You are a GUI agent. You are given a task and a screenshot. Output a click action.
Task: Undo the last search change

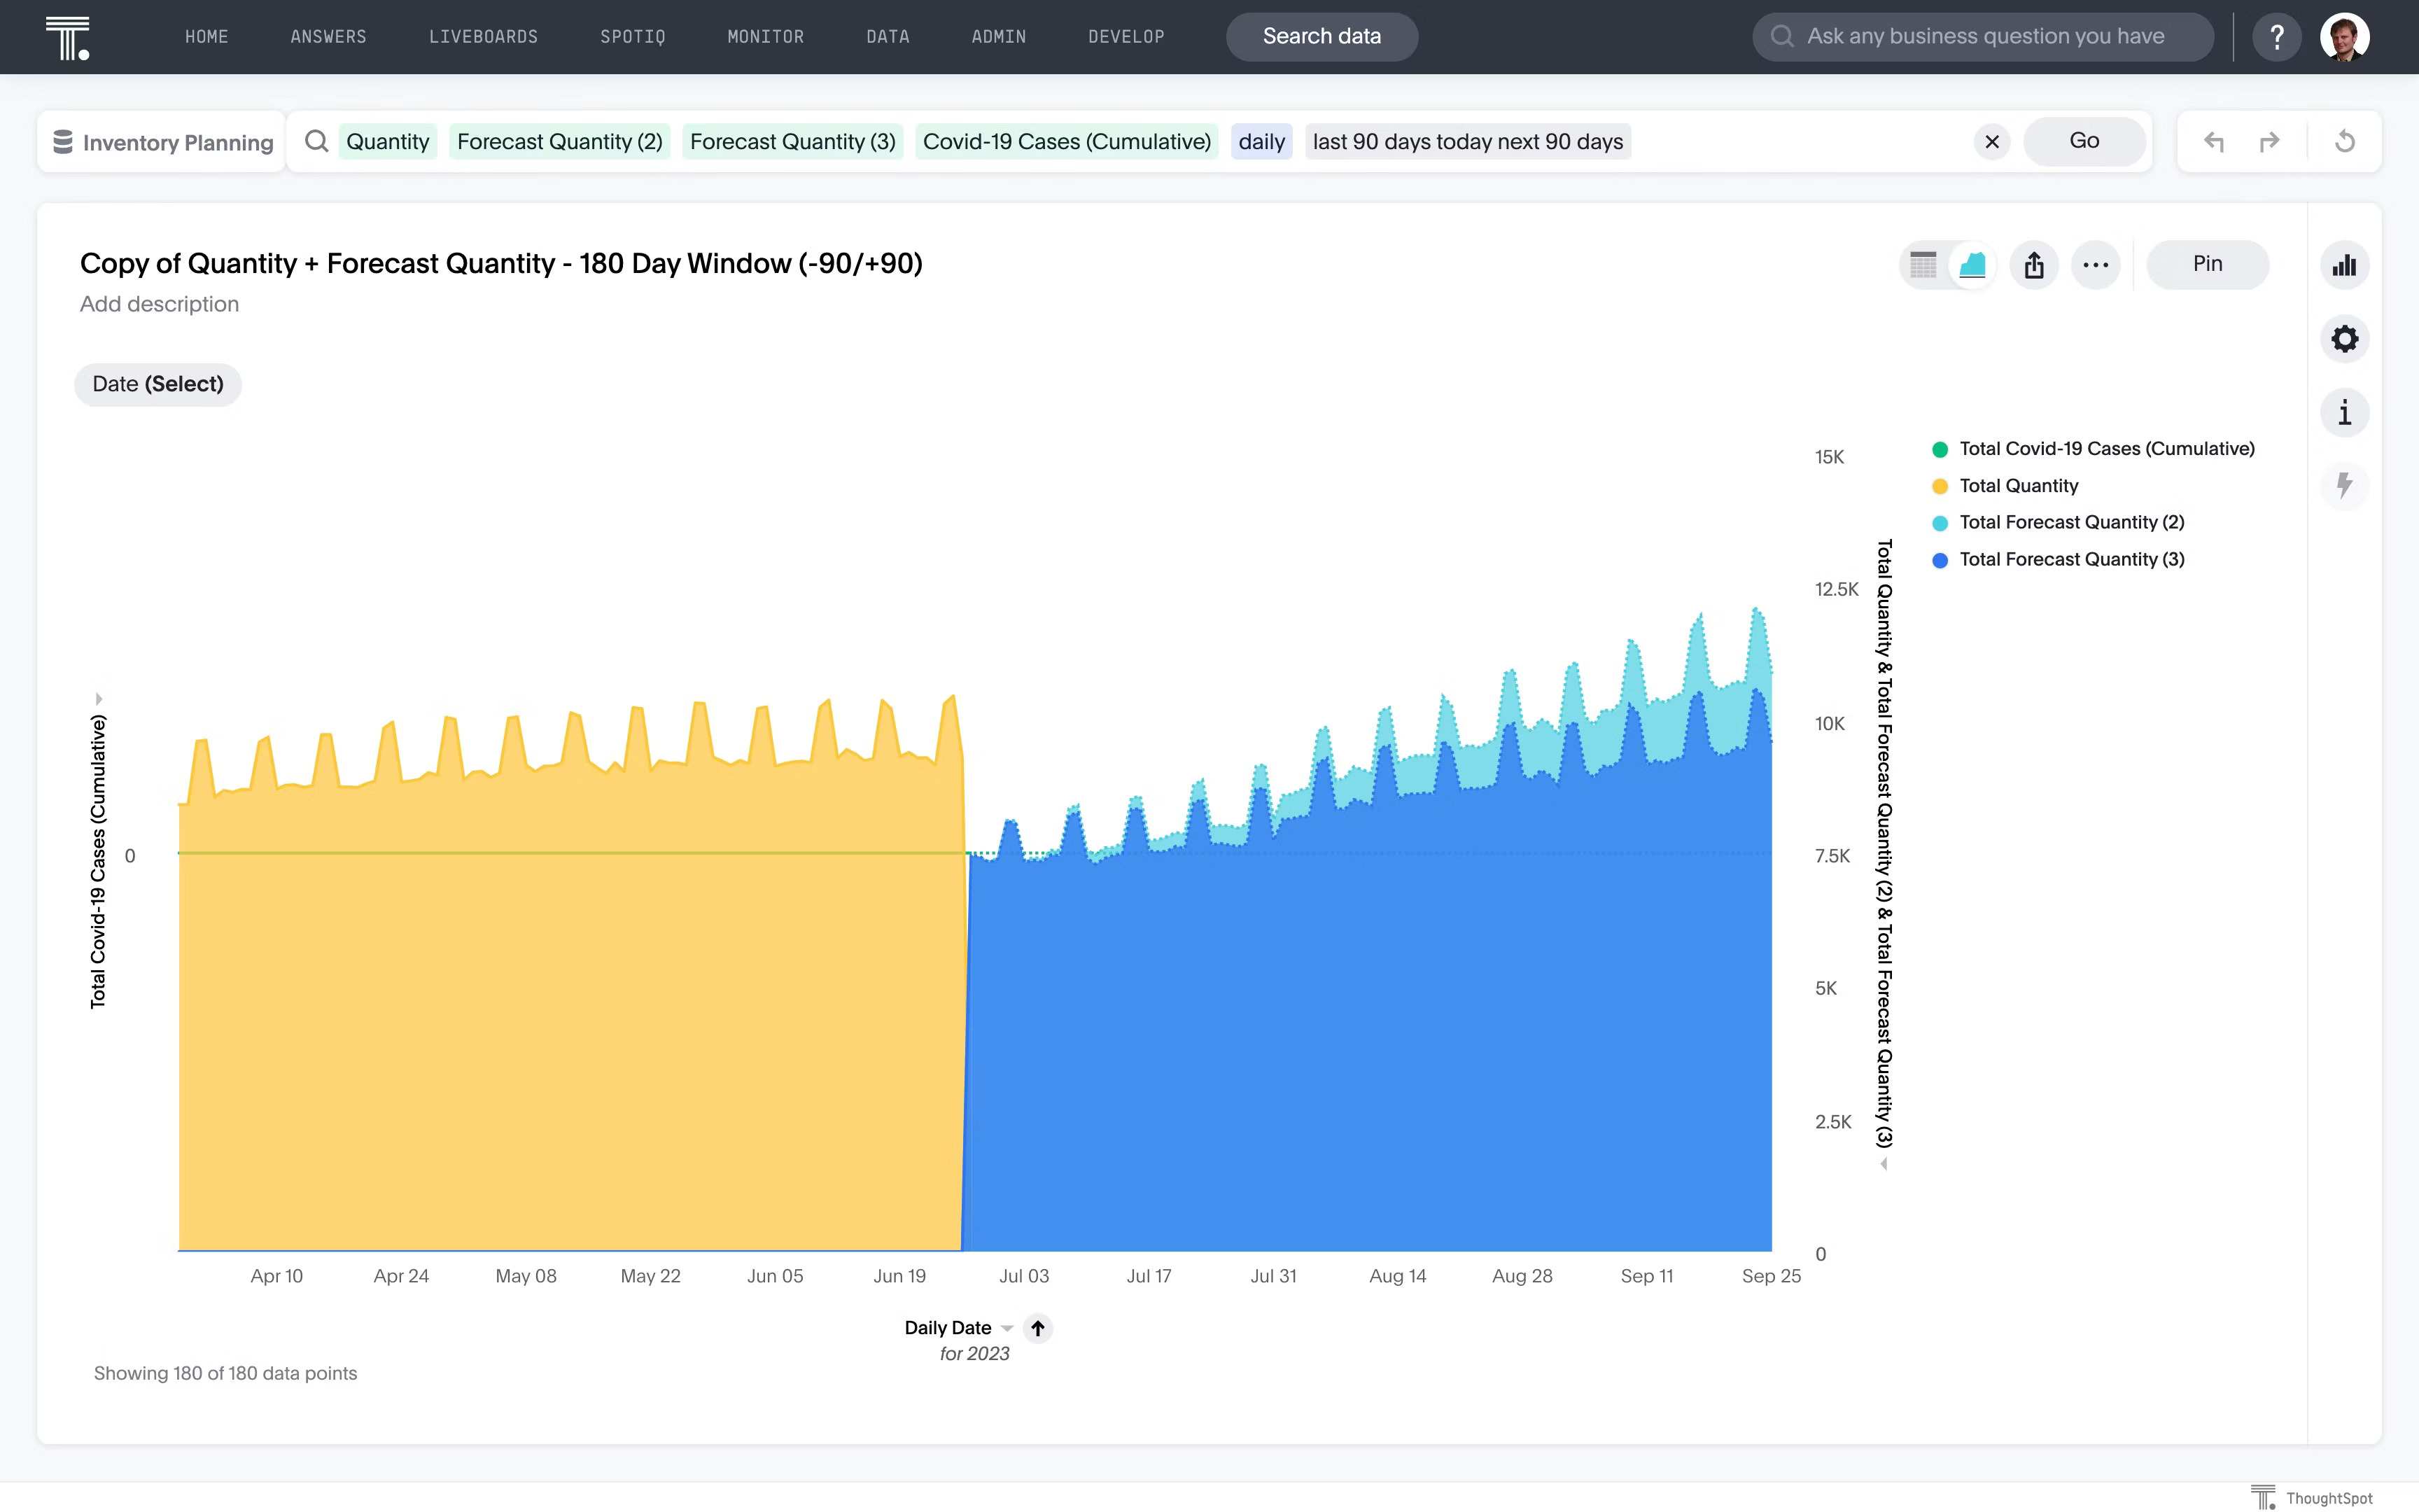pos(2214,142)
